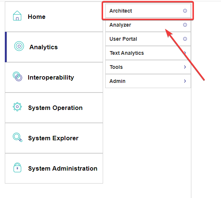Show info icon for User Portal
This screenshot has width=221, height=198.
[x=185, y=39]
